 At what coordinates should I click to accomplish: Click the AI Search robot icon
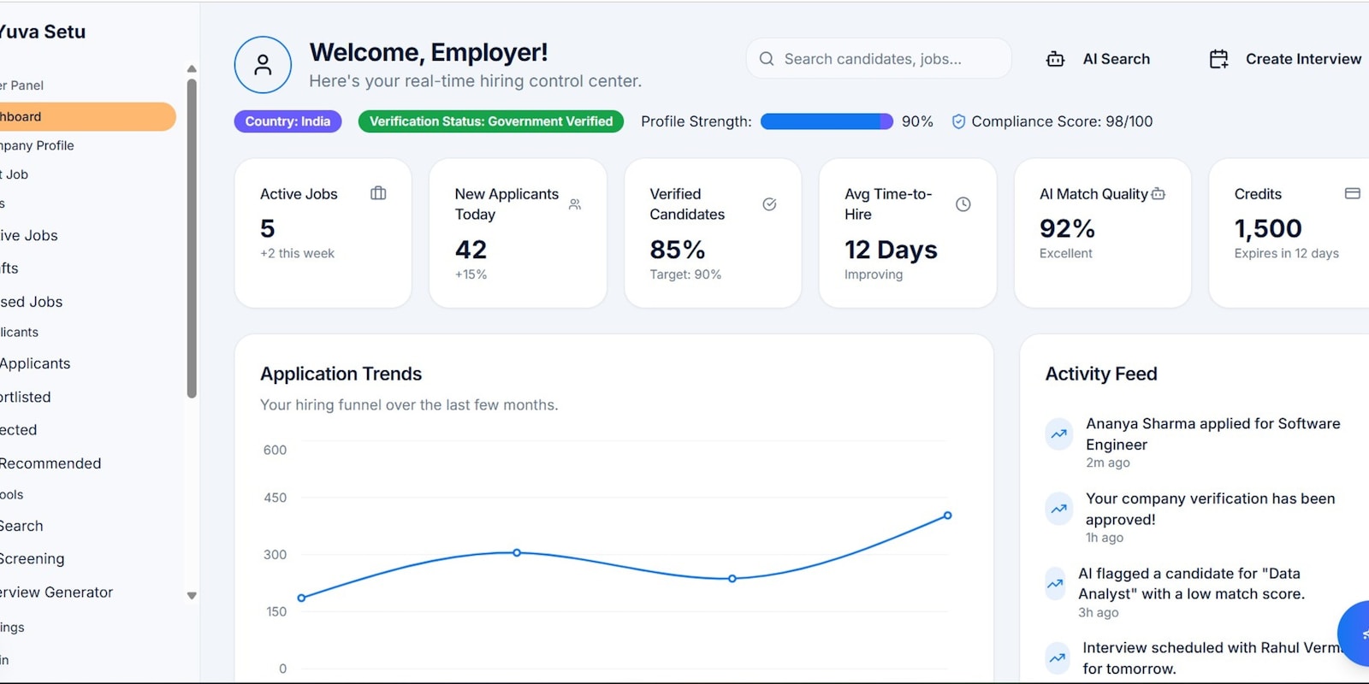click(x=1055, y=59)
